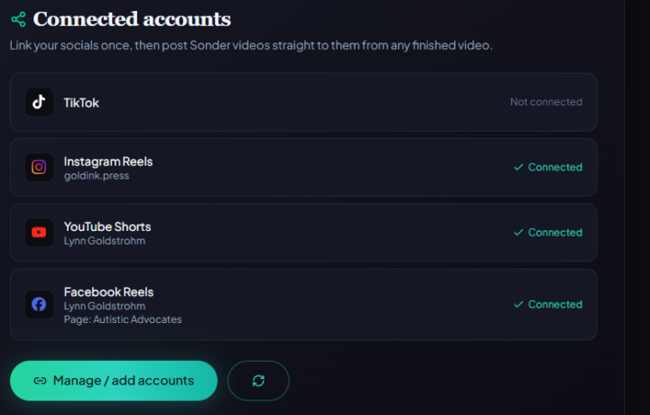This screenshot has height=415, width=650.
Task: Click the share icon beside Connected accounts
Action: click(18, 20)
